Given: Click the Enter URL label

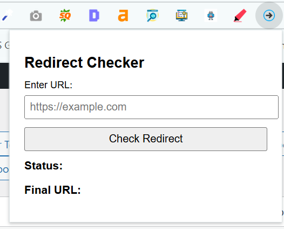Looking at the screenshot, I should (x=49, y=85).
